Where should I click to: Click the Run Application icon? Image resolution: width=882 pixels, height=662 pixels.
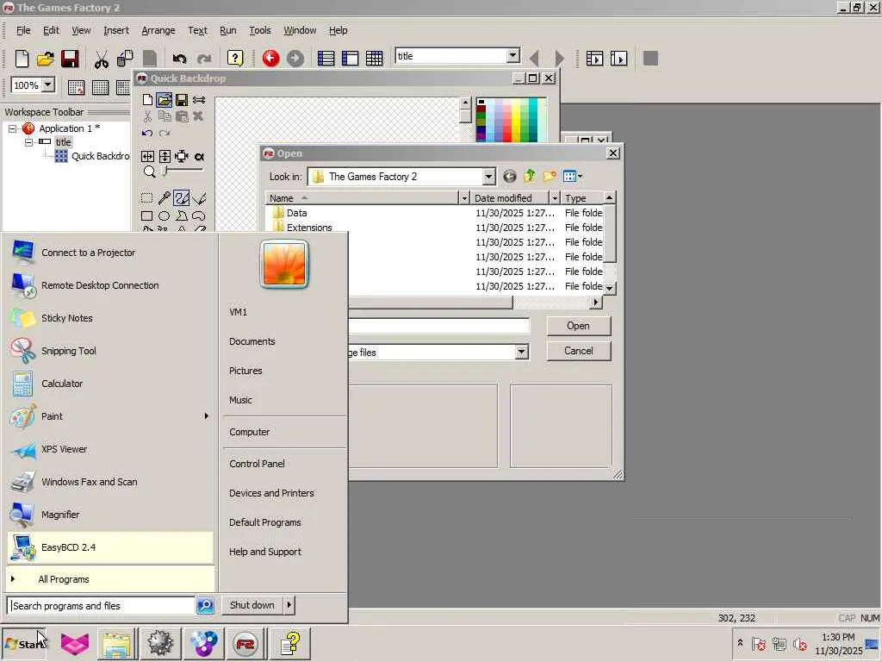click(594, 58)
